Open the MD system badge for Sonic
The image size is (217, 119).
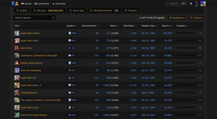coord(72,70)
